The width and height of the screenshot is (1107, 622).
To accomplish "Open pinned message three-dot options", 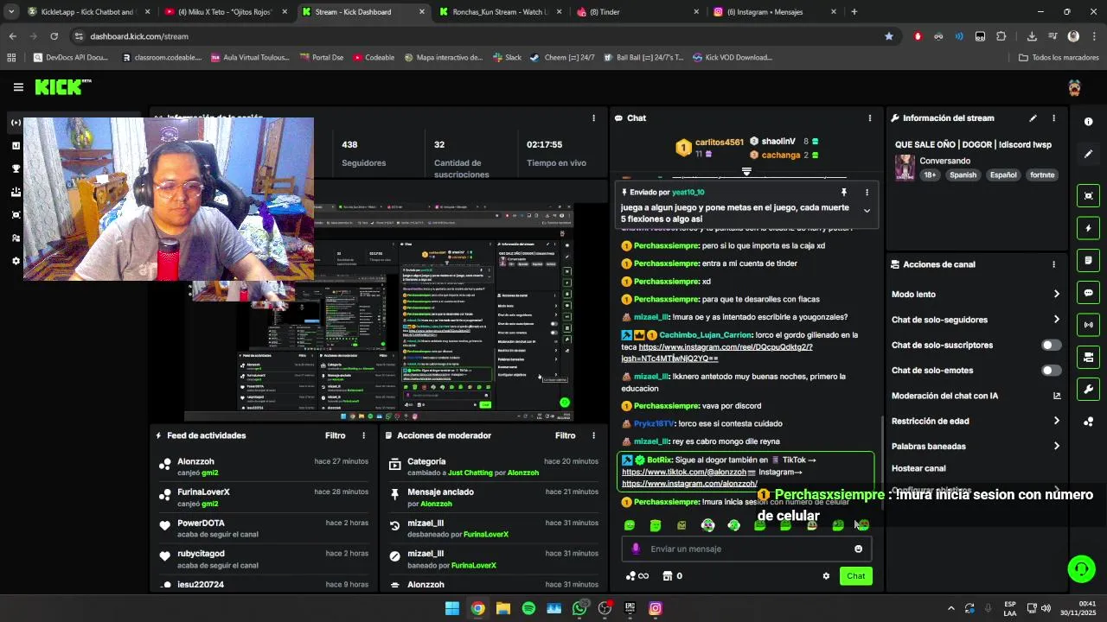I will coord(867,193).
